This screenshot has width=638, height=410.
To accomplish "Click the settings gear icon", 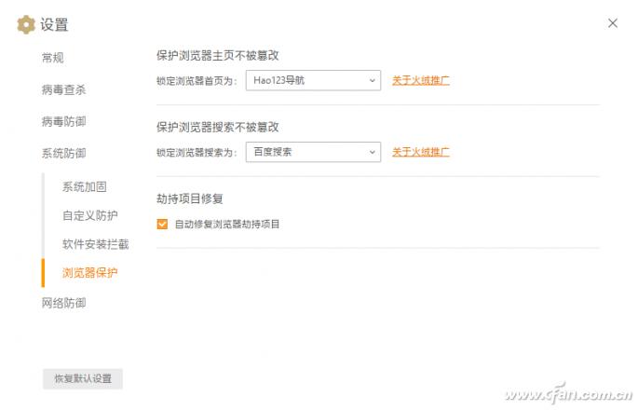I will point(26,25).
